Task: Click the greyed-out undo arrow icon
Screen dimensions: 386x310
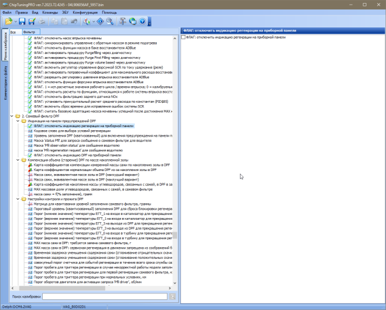Action: click(74, 21)
